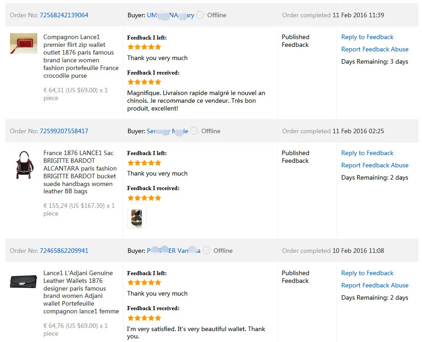Open order number 72599207558417

[x=64, y=131]
